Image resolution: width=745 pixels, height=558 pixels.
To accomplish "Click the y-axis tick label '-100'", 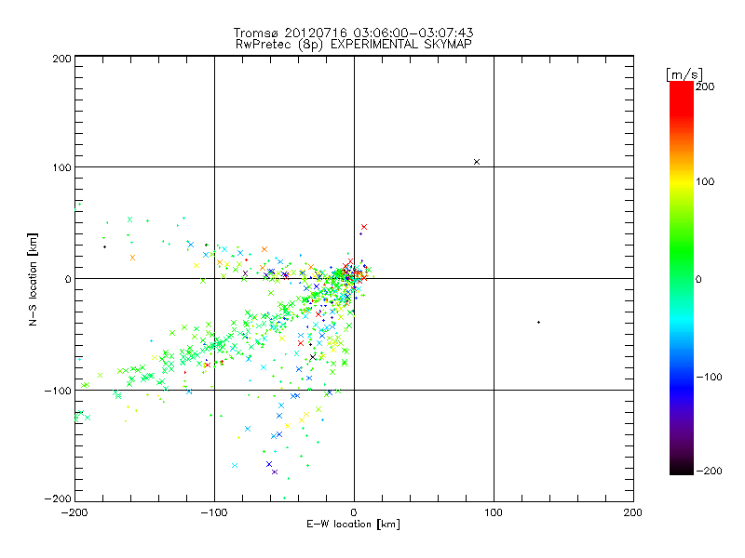I will (58, 391).
